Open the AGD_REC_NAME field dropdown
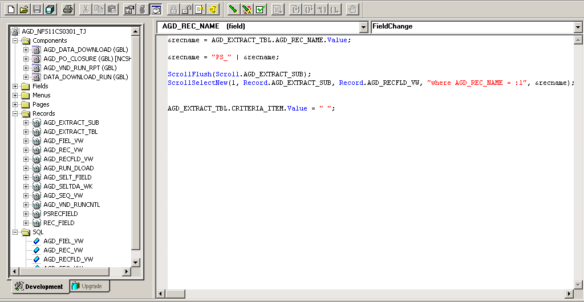The width and height of the screenshot is (584, 302). click(x=364, y=27)
